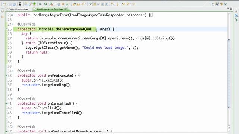This screenshot has width=239, height=134.
Task: Click the Open Type icon
Action: [x=74, y=4]
